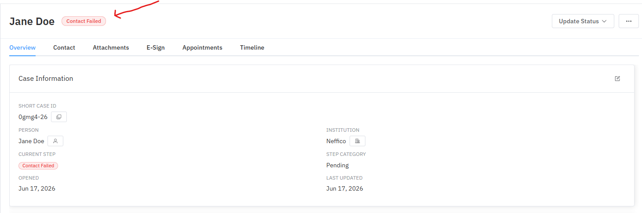Switch to the Contact tab

click(64, 47)
